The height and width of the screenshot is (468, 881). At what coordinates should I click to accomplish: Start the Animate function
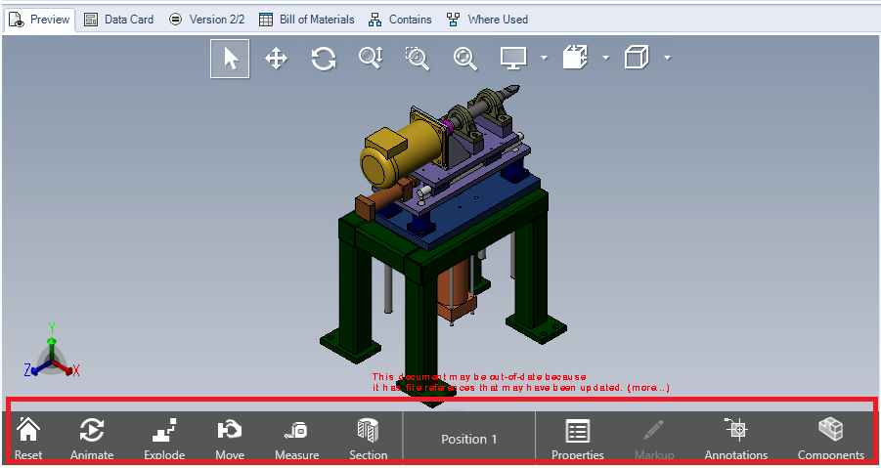click(x=92, y=439)
